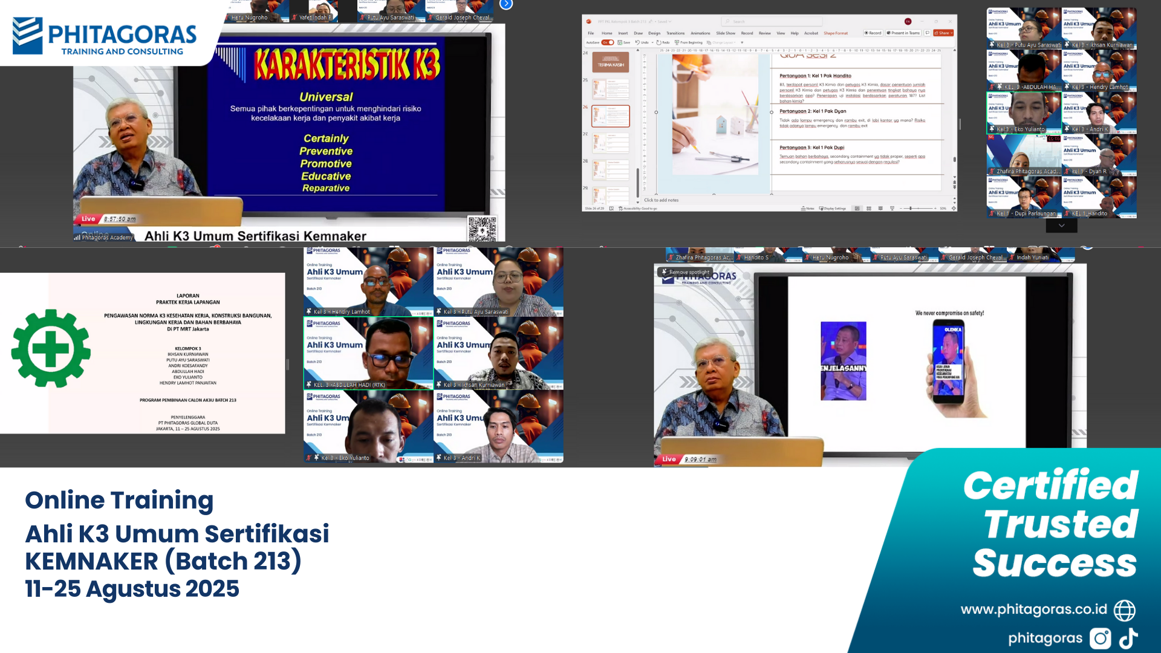Click Fit slide to window icon
Image resolution: width=1161 pixels, height=653 pixels.
(954, 209)
